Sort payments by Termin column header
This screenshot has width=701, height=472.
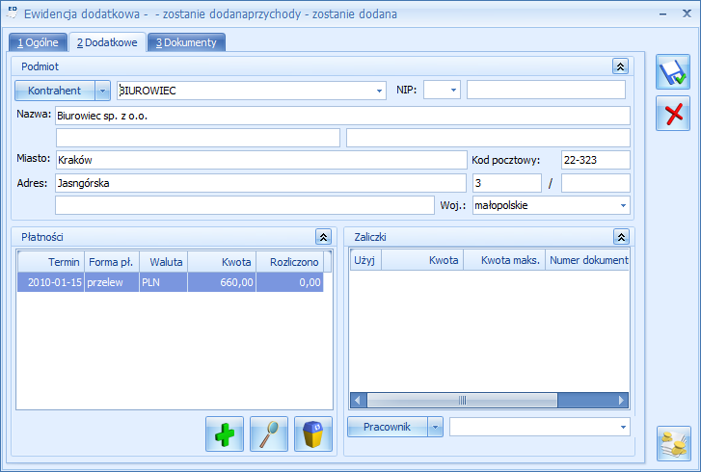51,262
